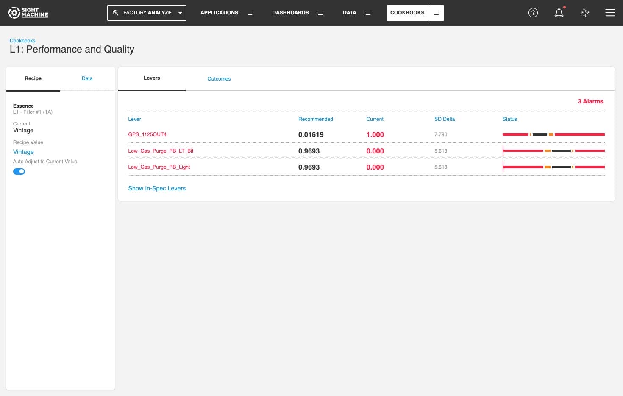Open the Cookbooks menu
Image resolution: width=623 pixels, height=396 pixels.
tap(407, 13)
